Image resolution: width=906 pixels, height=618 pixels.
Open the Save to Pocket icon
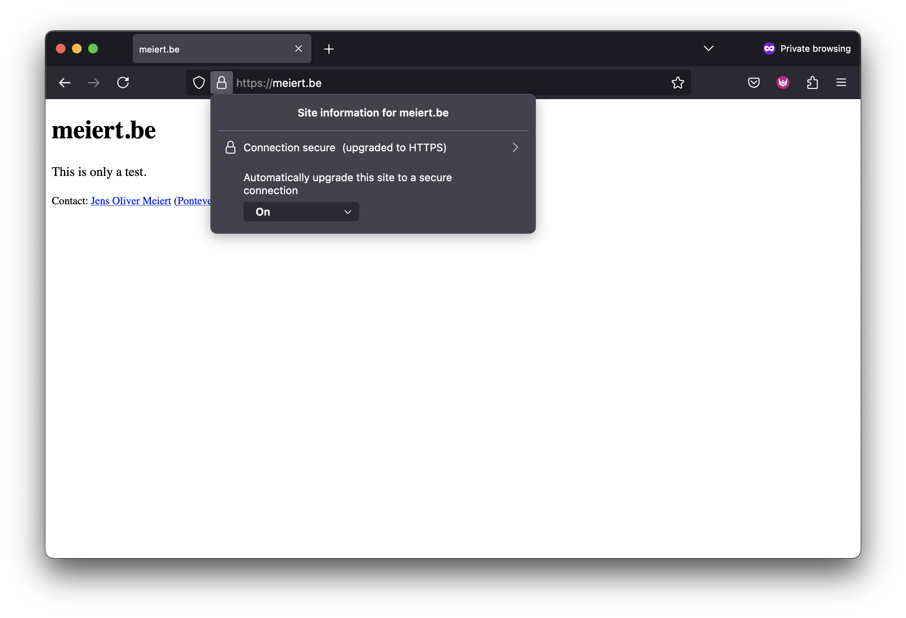754,83
